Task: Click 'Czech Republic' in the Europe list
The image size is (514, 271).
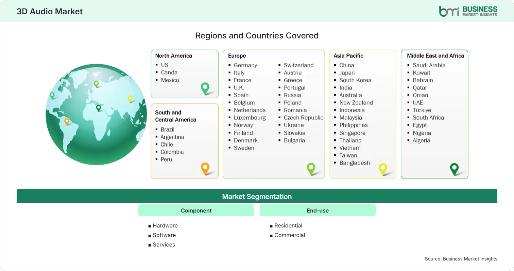Action: pos(304,117)
